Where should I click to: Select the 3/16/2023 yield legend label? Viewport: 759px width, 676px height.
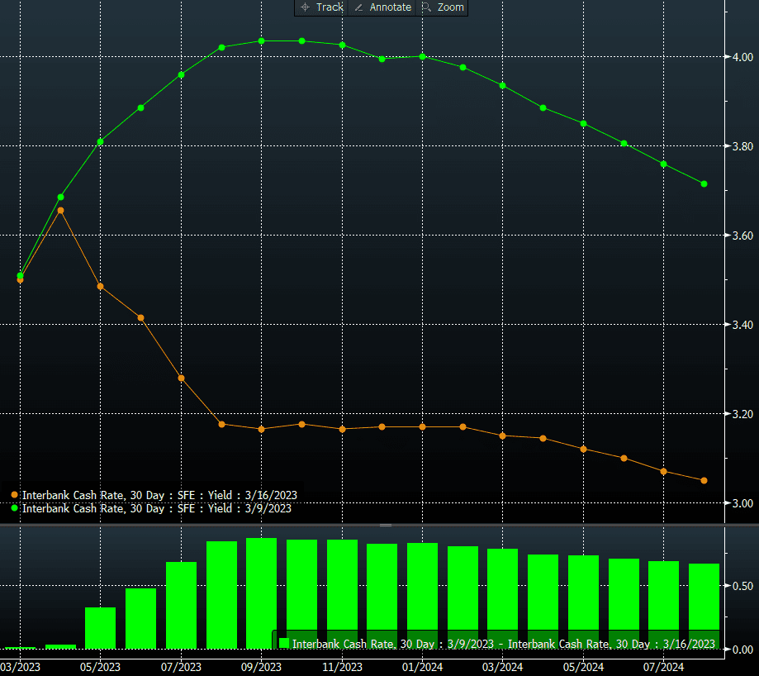coord(159,495)
